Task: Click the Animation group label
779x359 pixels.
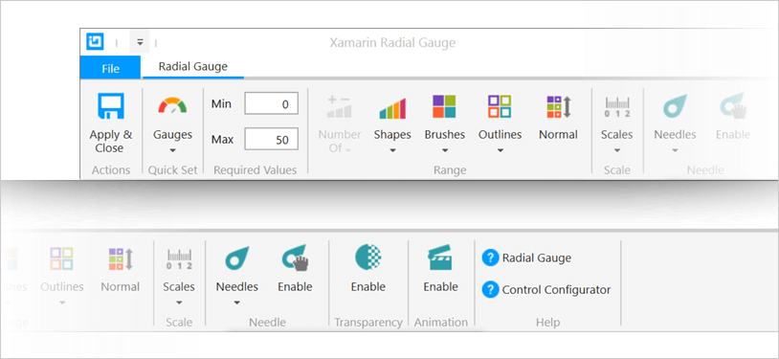Action: tap(441, 323)
